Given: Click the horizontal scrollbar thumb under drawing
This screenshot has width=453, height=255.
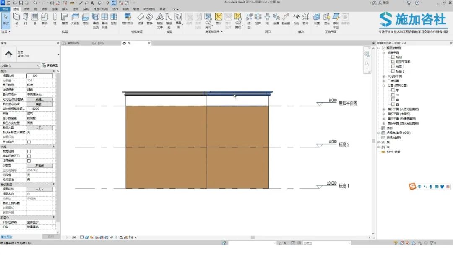Looking at the screenshot, I should [253, 237].
